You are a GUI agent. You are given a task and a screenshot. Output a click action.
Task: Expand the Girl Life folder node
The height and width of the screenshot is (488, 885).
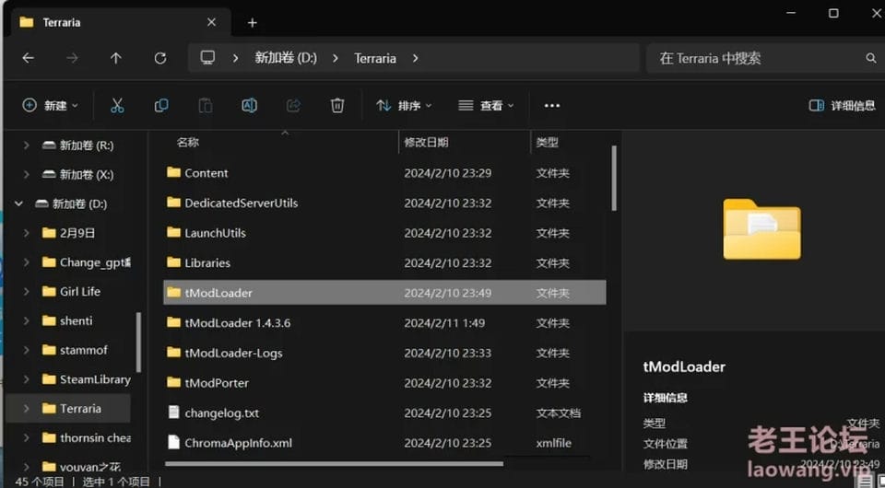26,291
